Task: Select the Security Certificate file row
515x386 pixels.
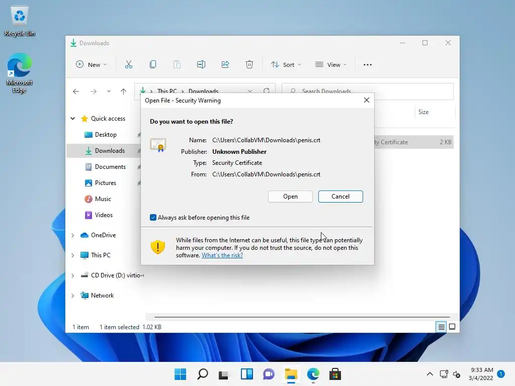Action: (x=413, y=142)
